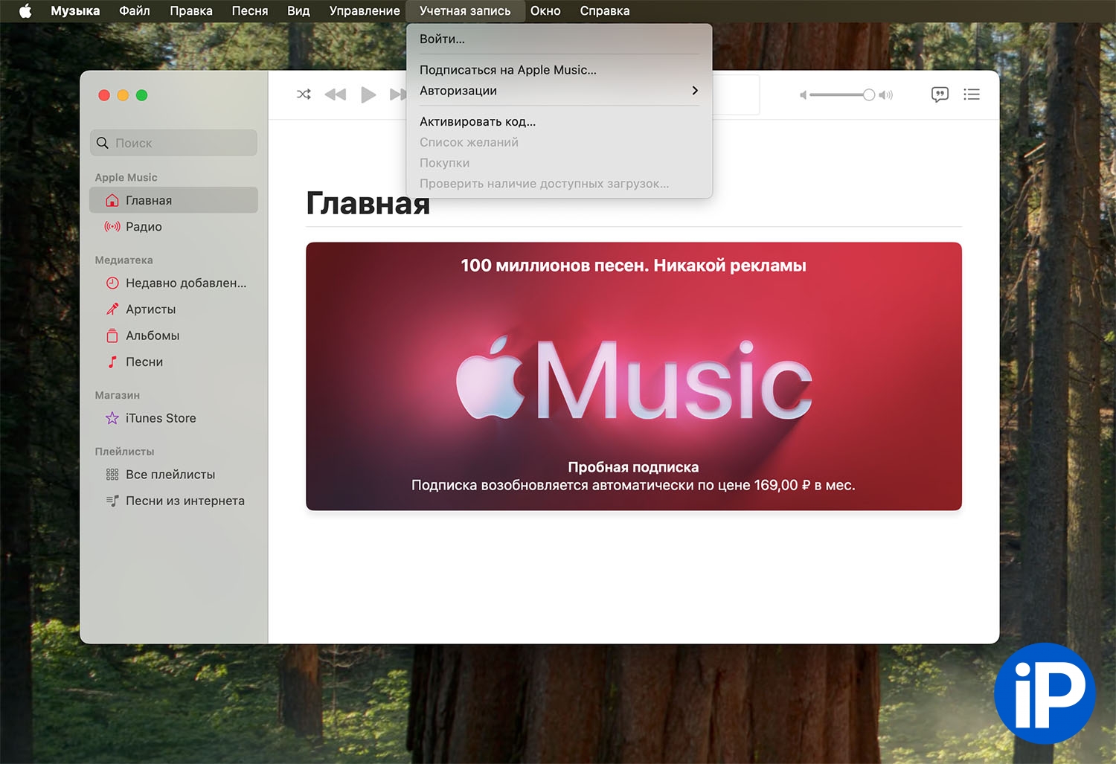
Task: Start playback with the play button
Action: pyautogui.click(x=368, y=94)
